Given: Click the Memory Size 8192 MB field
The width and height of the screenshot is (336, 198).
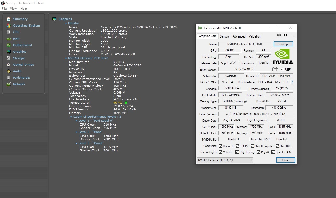Looking at the screenshot, I should pos(231,108).
